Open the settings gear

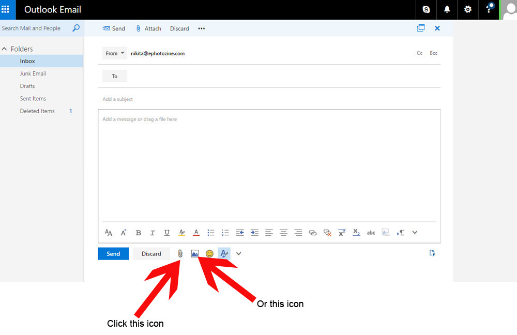click(467, 9)
